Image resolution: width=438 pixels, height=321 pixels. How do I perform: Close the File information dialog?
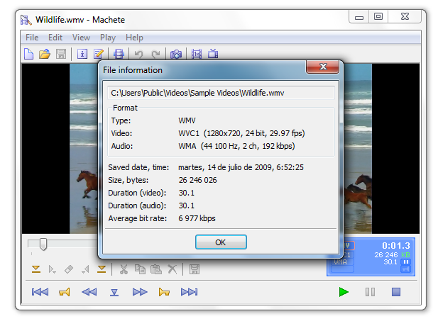tap(323, 67)
